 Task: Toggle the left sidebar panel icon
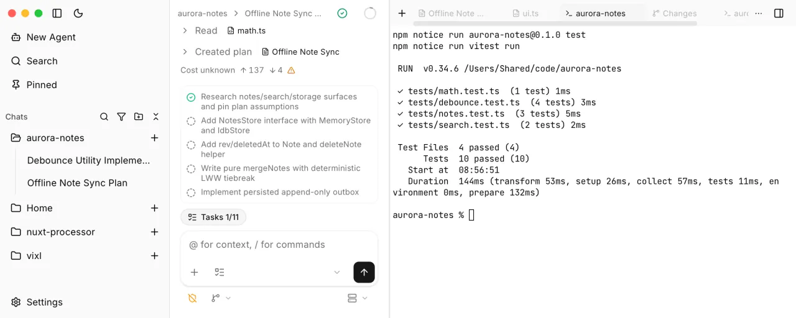[x=57, y=13]
